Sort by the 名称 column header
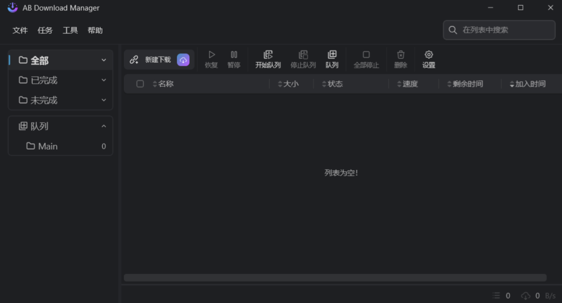This screenshot has height=303, width=562. tap(163, 84)
